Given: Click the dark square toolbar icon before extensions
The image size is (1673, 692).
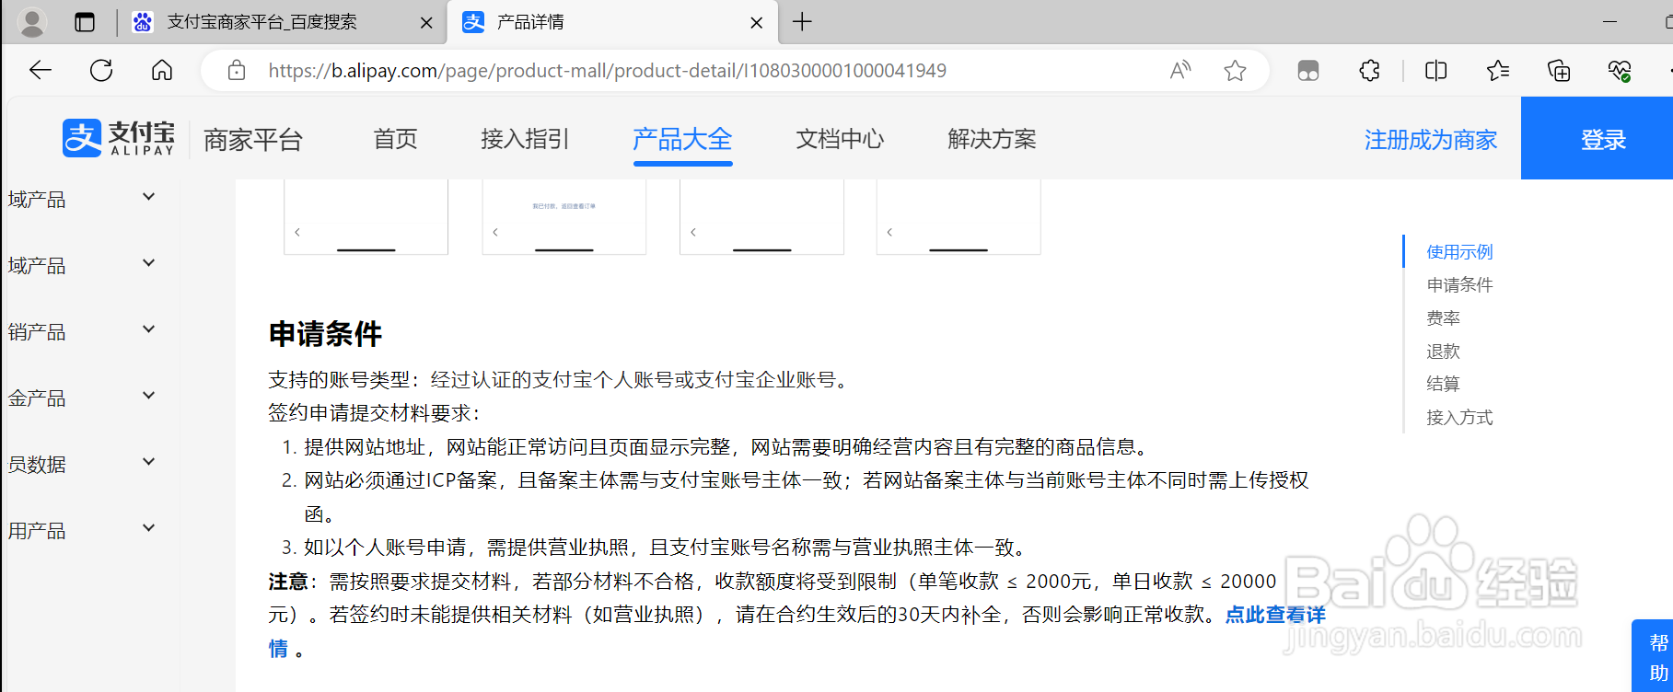Looking at the screenshot, I should [1308, 71].
